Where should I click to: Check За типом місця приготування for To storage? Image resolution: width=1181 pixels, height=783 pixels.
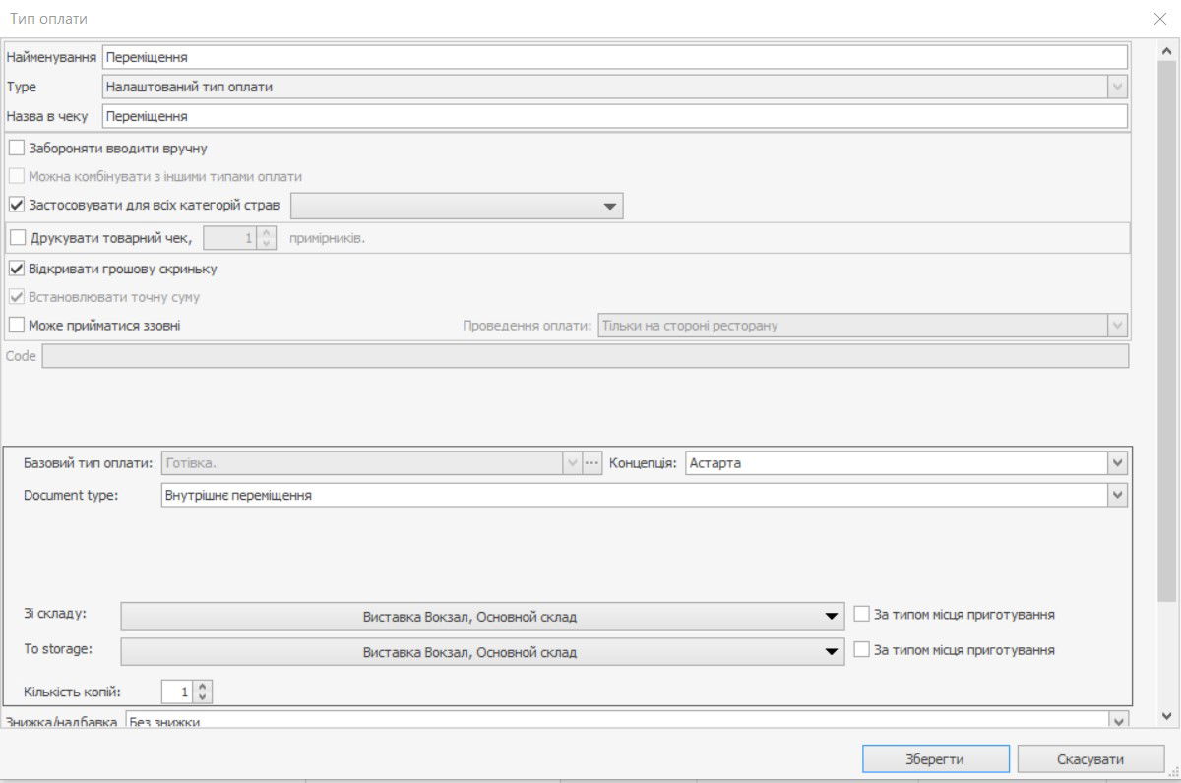coord(862,650)
